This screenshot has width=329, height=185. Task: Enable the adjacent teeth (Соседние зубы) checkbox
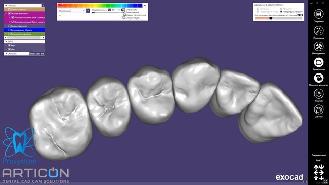click(x=124, y=18)
